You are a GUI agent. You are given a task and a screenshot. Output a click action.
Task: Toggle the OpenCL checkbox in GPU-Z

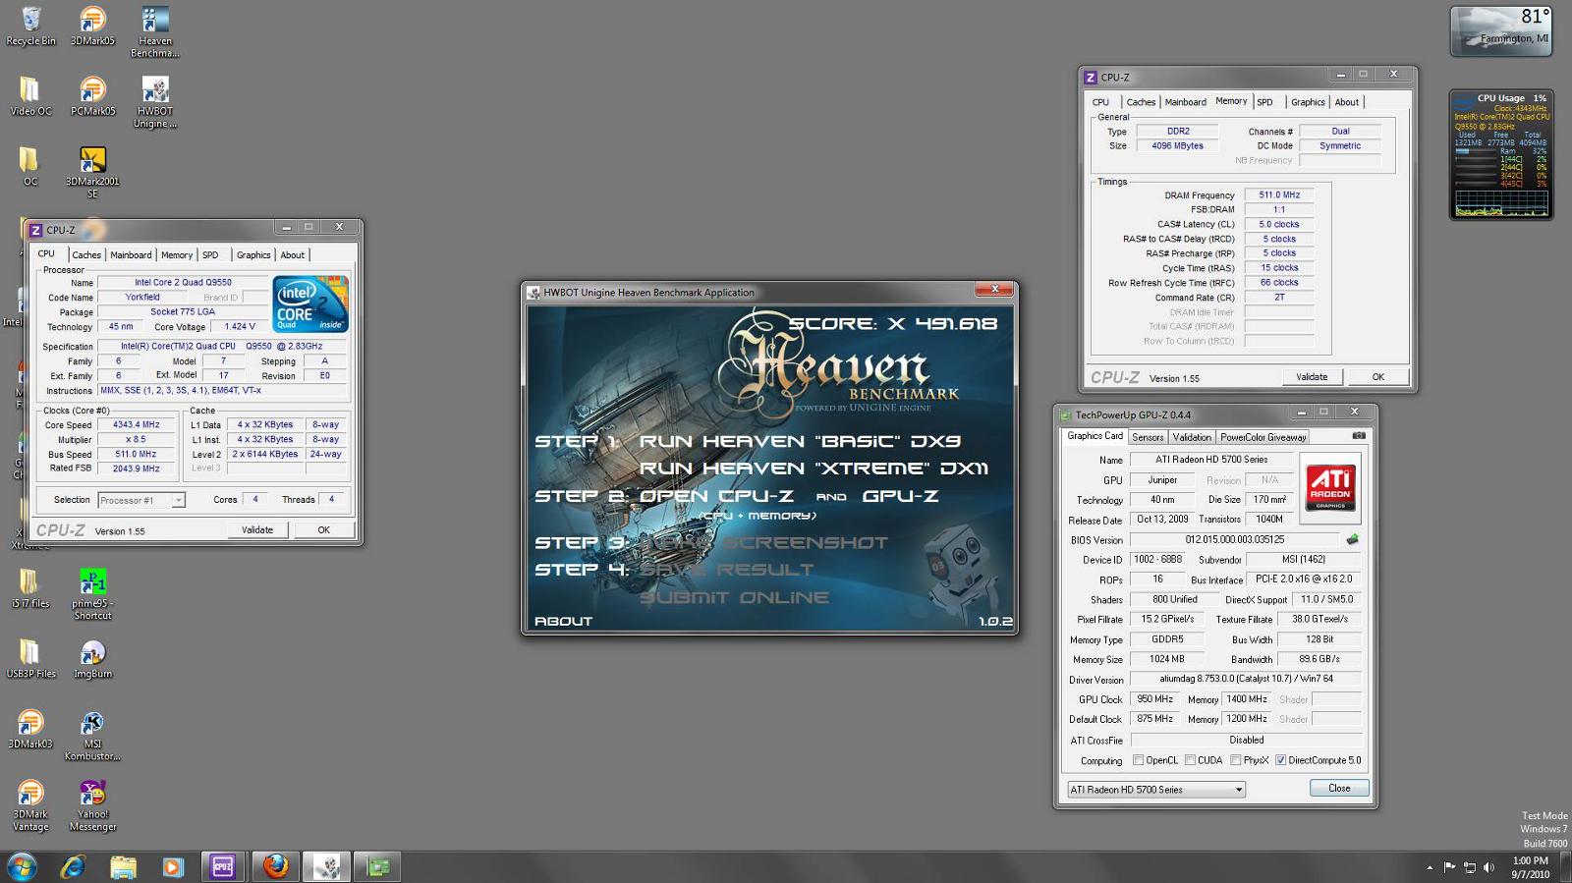pyautogui.click(x=1138, y=760)
